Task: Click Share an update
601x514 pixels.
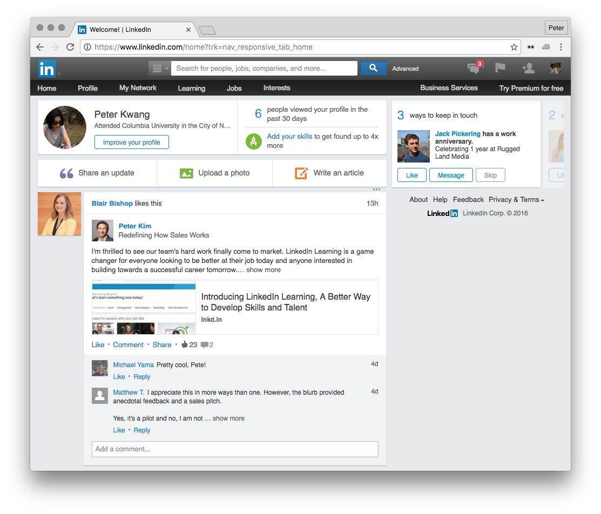Action: pyautogui.click(x=97, y=173)
